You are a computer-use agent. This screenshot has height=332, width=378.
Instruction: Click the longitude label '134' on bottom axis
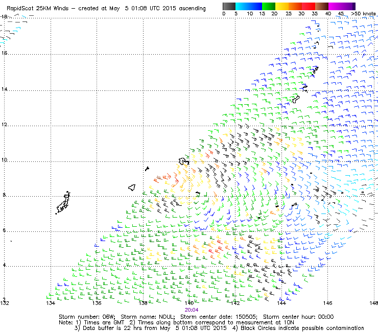click(x=51, y=303)
